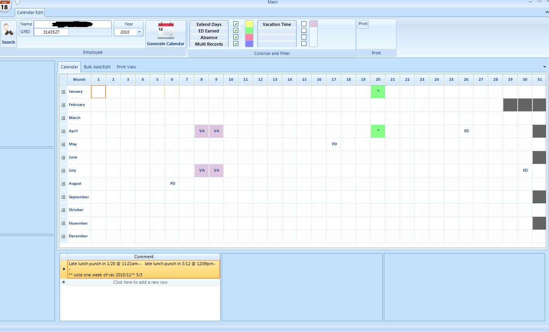The image size is (549, 332).
Task: Click the yellow Extend Days color swatch
Action: tap(249, 24)
